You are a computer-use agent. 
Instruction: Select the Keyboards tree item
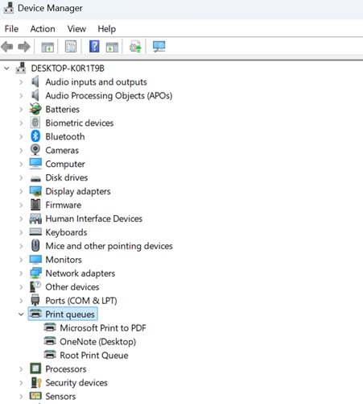pyautogui.click(x=66, y=232)
